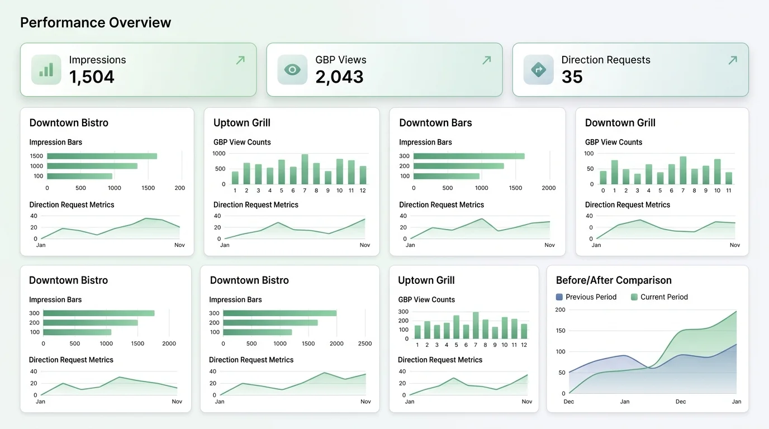Select the GBP Views label in summary card
The width and height of the screenshot is (769, 429).
(341, 60)
